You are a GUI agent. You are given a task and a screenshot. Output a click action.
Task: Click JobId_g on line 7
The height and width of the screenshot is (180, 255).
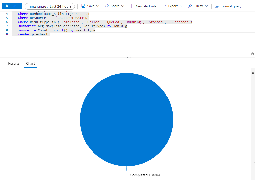point(120,26)
